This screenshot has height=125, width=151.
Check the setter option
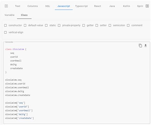coord(97,25)
